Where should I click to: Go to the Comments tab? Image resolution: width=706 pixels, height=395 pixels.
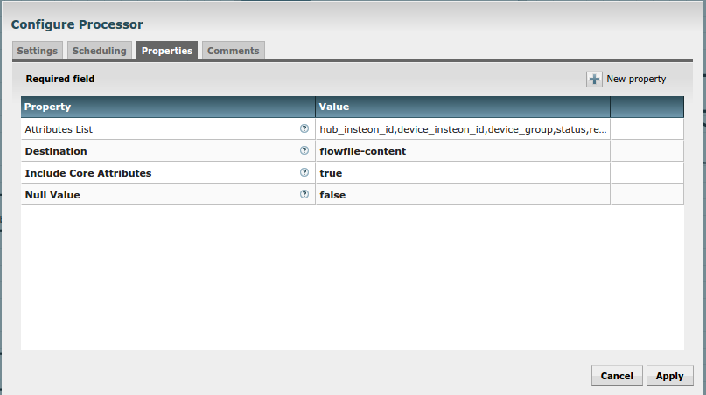coord(233,51)
